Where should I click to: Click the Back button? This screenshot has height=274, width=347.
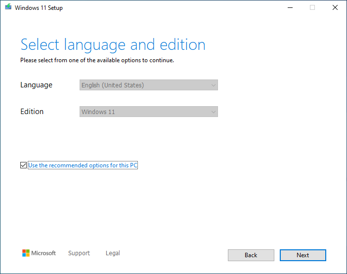[x=251, y=255]
